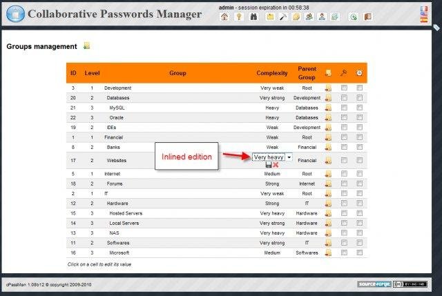Toggle clock-column checkbox in Financial row
442x296 pixels.
coord(359,137)
